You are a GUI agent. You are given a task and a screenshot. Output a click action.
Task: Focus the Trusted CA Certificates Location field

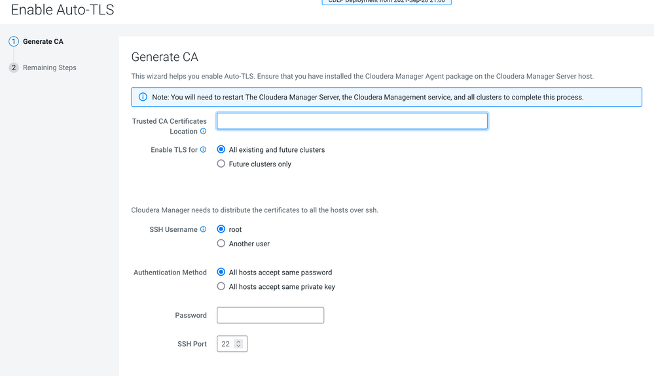[x=352, y=121]
